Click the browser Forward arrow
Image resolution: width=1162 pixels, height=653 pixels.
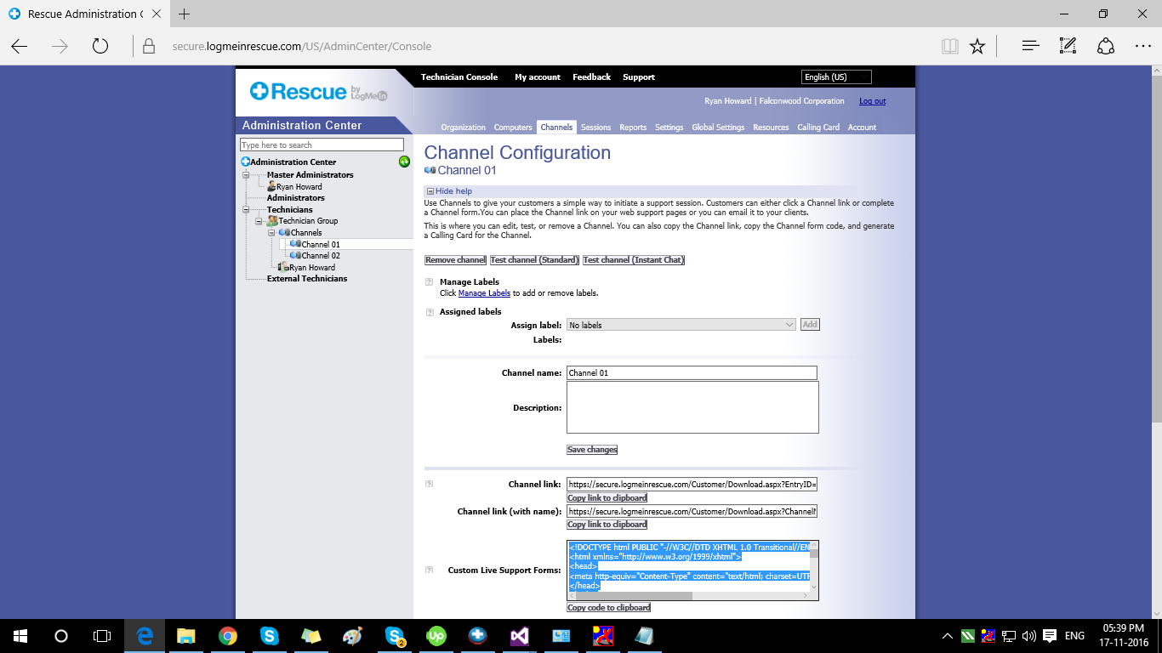[60, 47]
